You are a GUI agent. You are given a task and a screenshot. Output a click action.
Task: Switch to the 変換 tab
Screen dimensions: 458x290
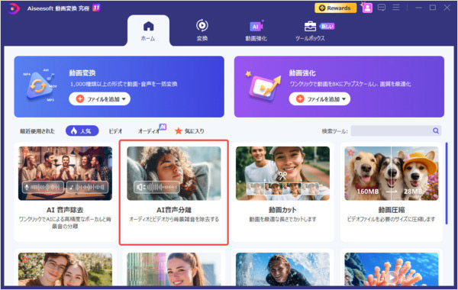[x=202, y=31]
